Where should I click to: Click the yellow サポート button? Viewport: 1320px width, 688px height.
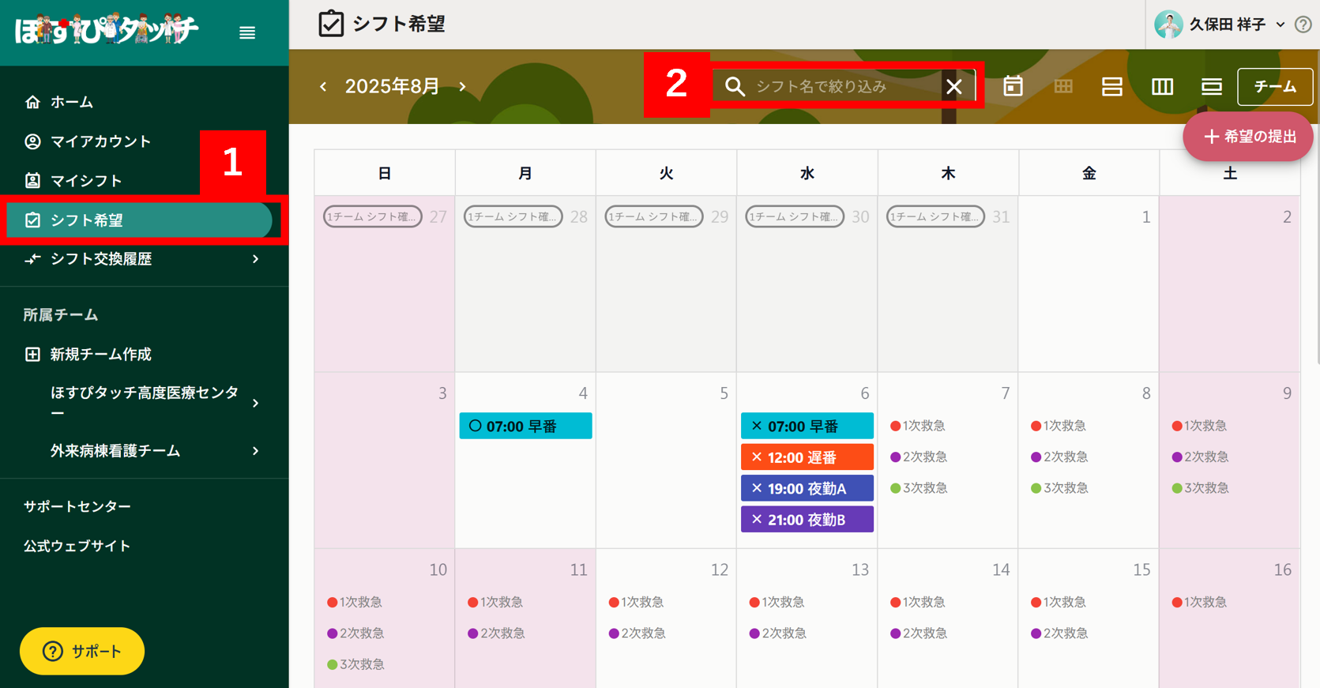pos(82,651)
